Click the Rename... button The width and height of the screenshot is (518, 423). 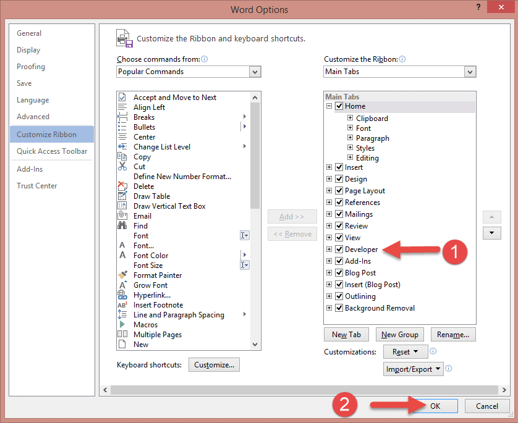click(453, 335)
